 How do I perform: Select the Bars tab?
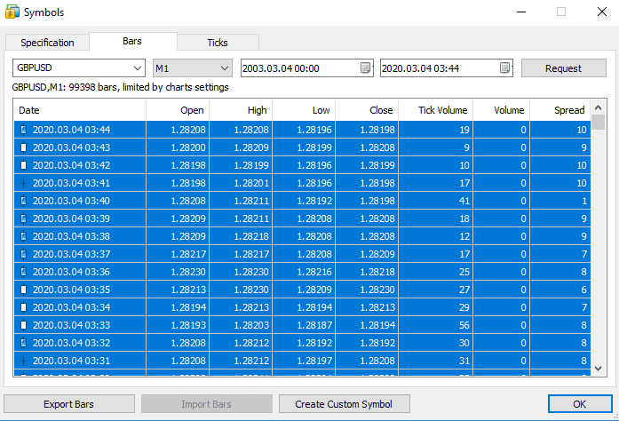[132, 41]
